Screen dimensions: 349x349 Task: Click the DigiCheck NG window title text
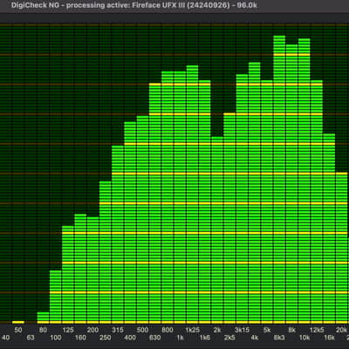134,5
